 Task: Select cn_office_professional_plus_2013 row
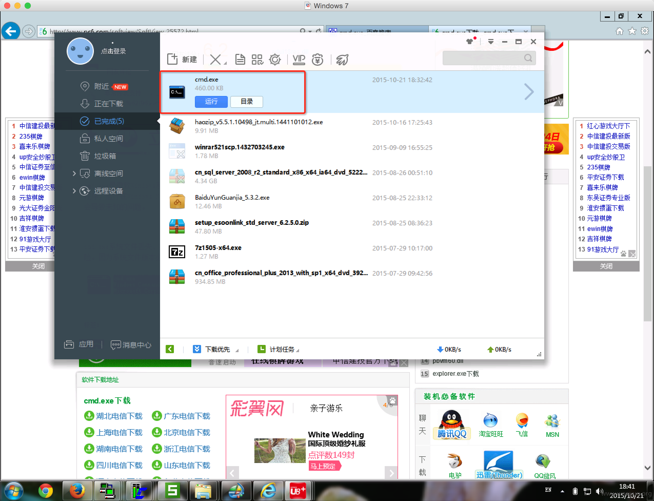[352, 277]
